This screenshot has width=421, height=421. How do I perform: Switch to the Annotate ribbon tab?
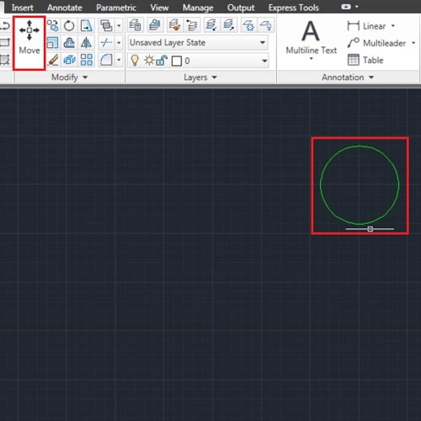coord(65,8)
